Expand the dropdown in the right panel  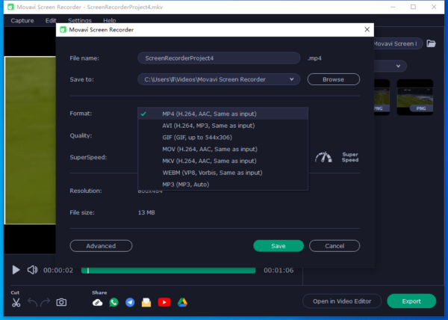(398, 66)
